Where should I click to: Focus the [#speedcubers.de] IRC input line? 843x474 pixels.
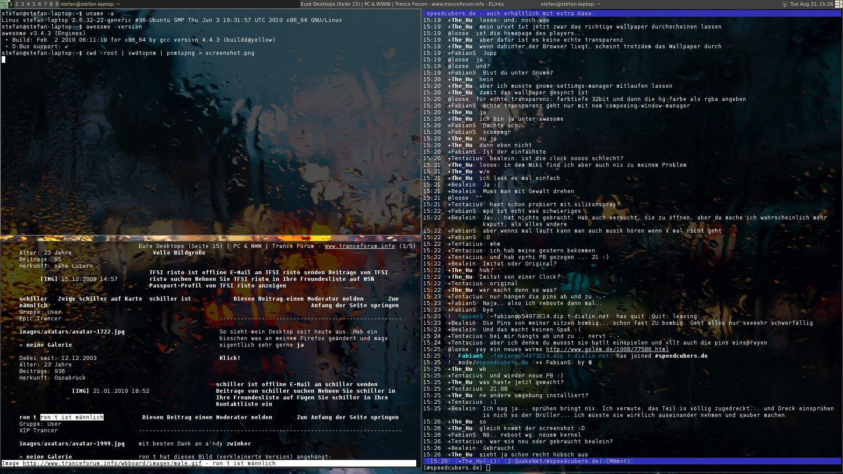(488, 468)
